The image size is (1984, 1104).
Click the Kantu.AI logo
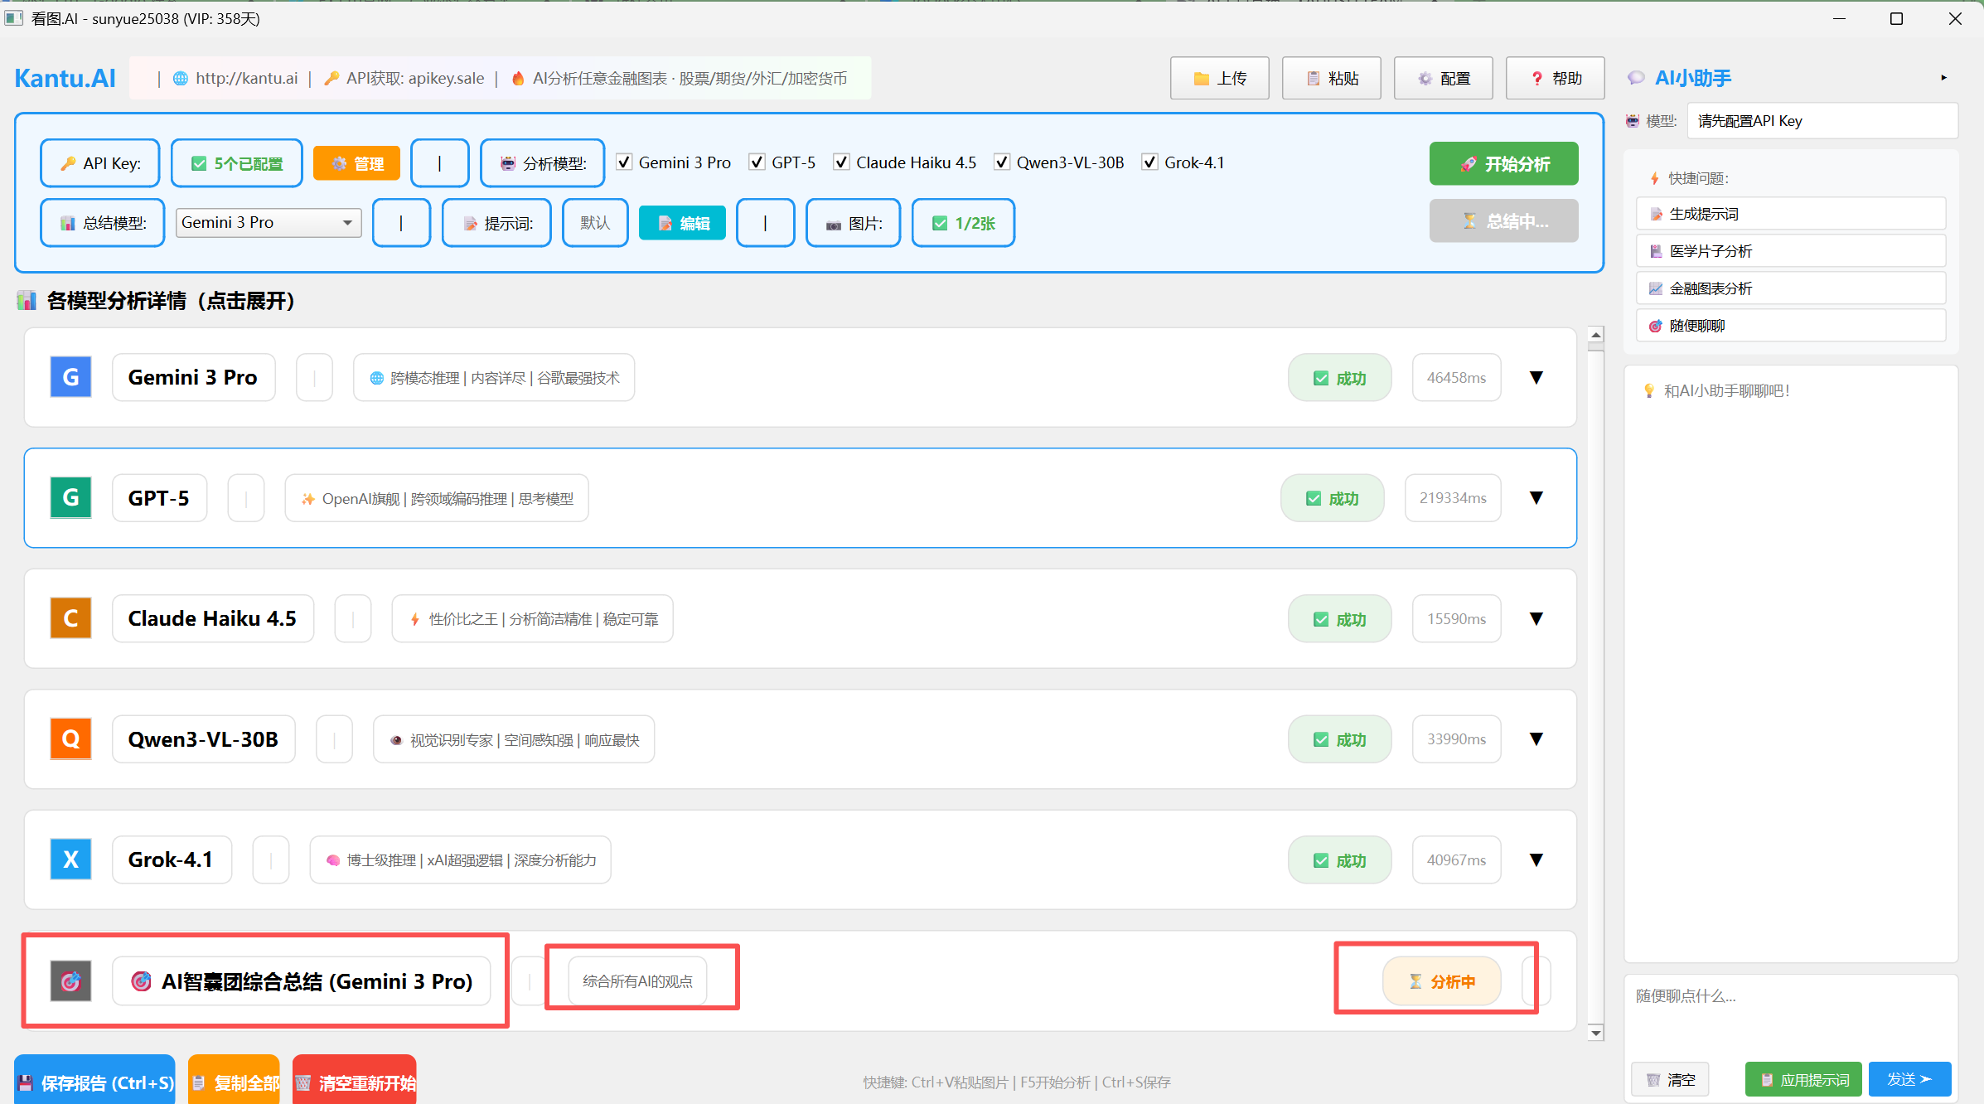pyautogui.click(x=65, y=78)
